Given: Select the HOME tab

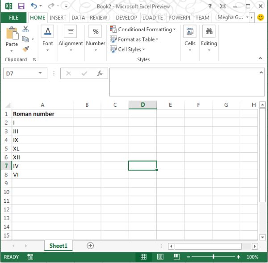Looking at the screenshot, I should pos(38,17).
